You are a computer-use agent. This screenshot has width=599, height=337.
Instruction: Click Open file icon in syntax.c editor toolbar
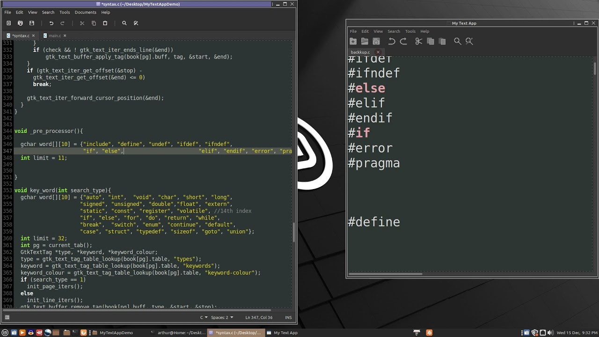(x=20, y=23)
